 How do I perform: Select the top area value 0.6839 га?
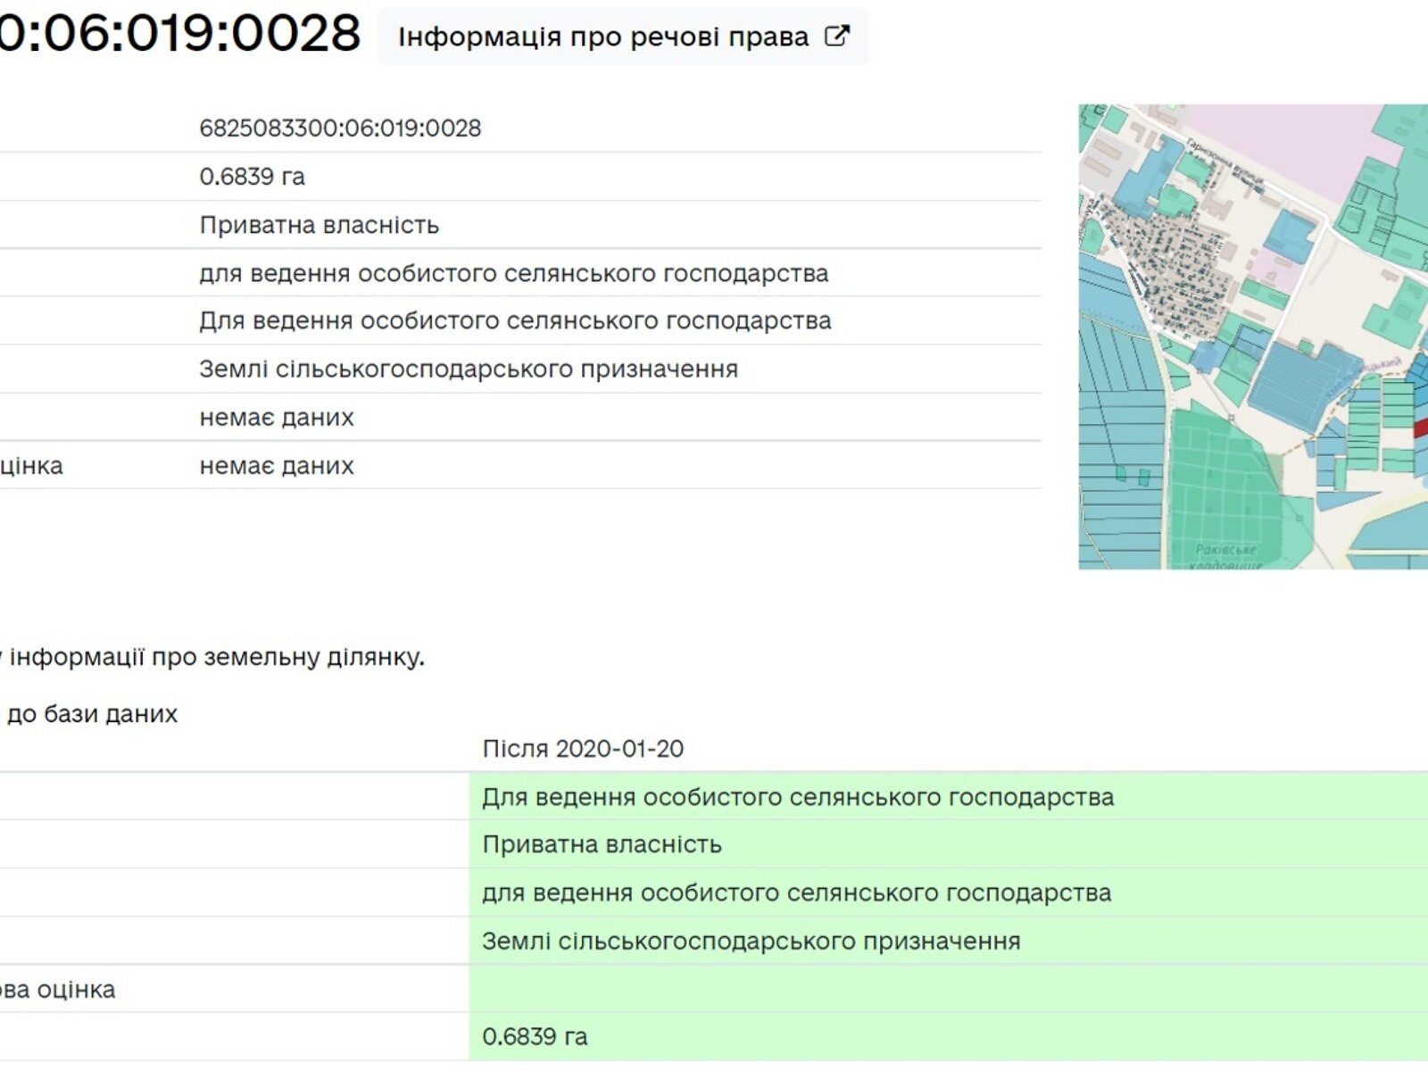(253, 177)
